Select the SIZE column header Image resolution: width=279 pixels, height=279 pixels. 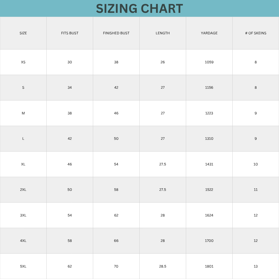coord(23,33)
